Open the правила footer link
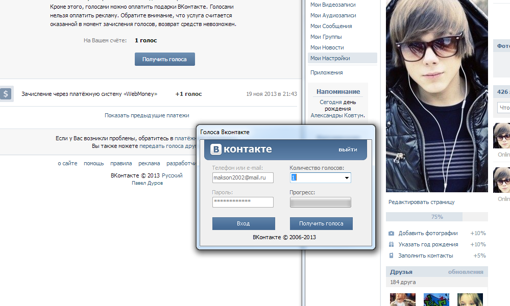 point(121,163)
